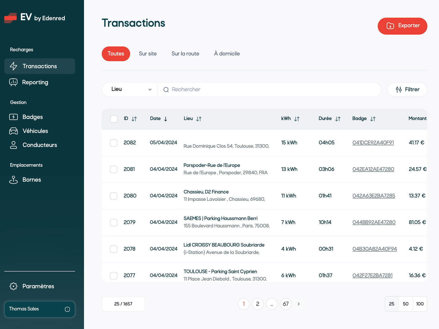439x329 pixels.
Task: Show 50 rows per page
Action: (x=406, y=304)
